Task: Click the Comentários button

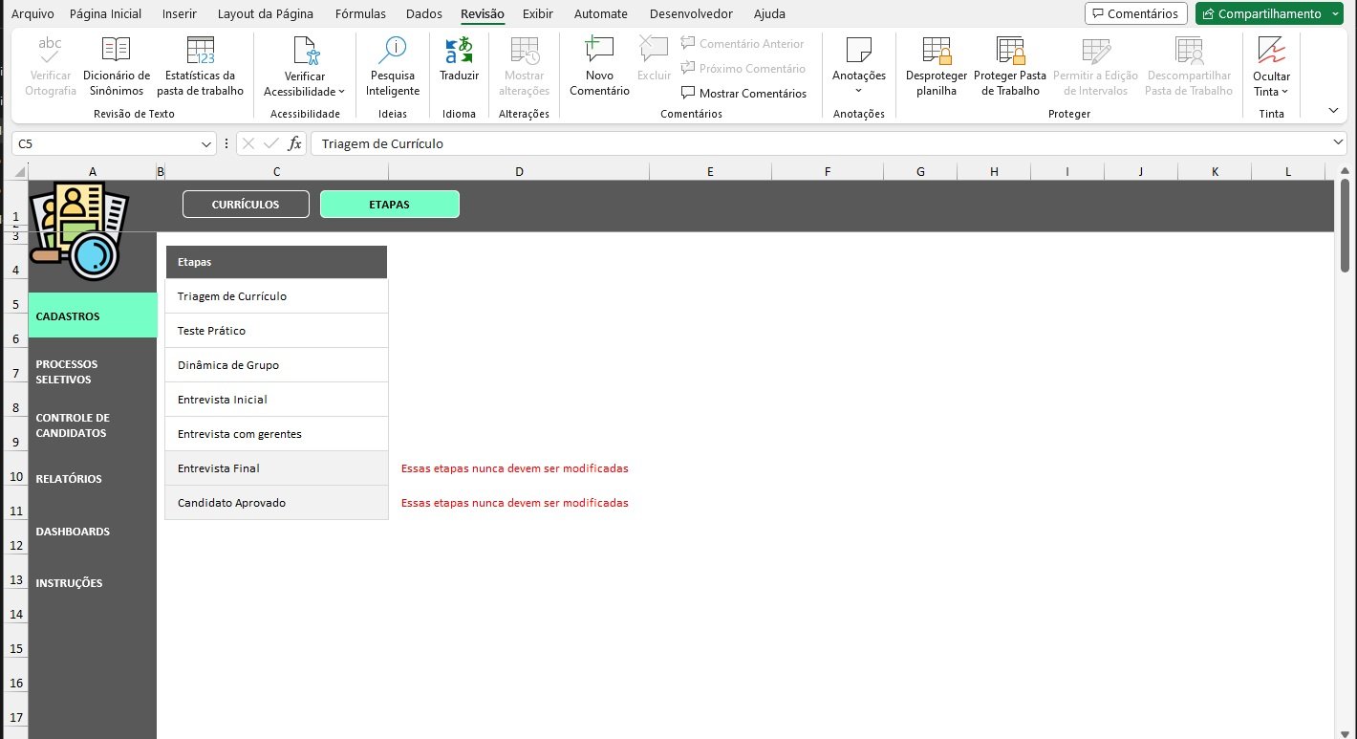Action: pos(1136,13)
